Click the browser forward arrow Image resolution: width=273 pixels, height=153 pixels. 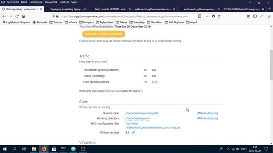pyautogui.click(x=11, y=16)
